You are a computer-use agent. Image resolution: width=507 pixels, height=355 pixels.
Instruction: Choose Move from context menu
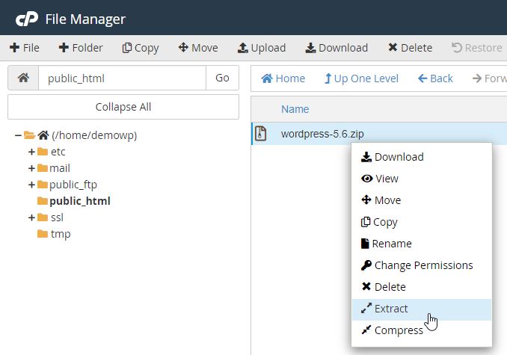[x=422, y=200]
